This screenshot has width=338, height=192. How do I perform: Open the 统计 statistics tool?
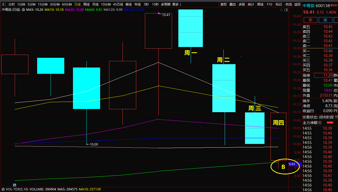pos(251,4)
